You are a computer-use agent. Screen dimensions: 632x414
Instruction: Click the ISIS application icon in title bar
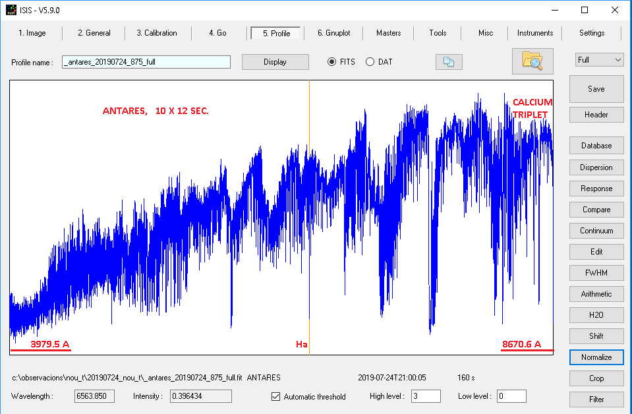11,10
